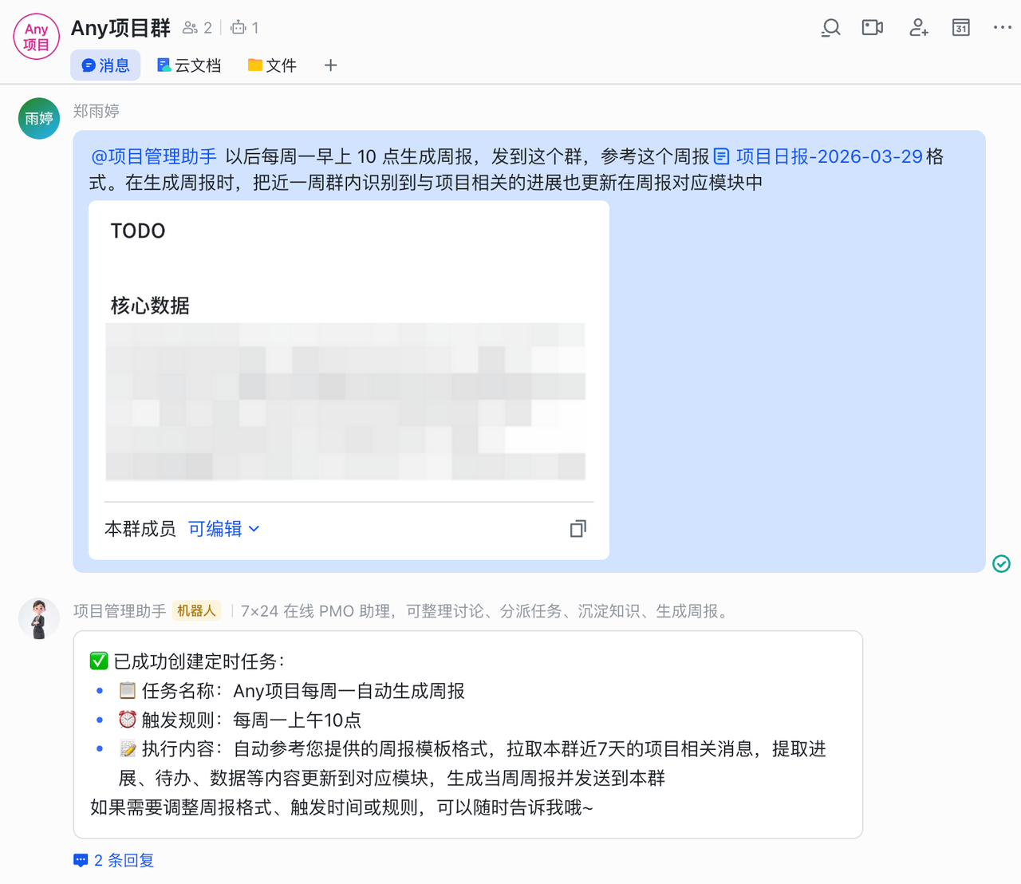The width and height of the screenshot is (1021, 884).
Task: Open the document card in new window
Action: pos(578,529)
